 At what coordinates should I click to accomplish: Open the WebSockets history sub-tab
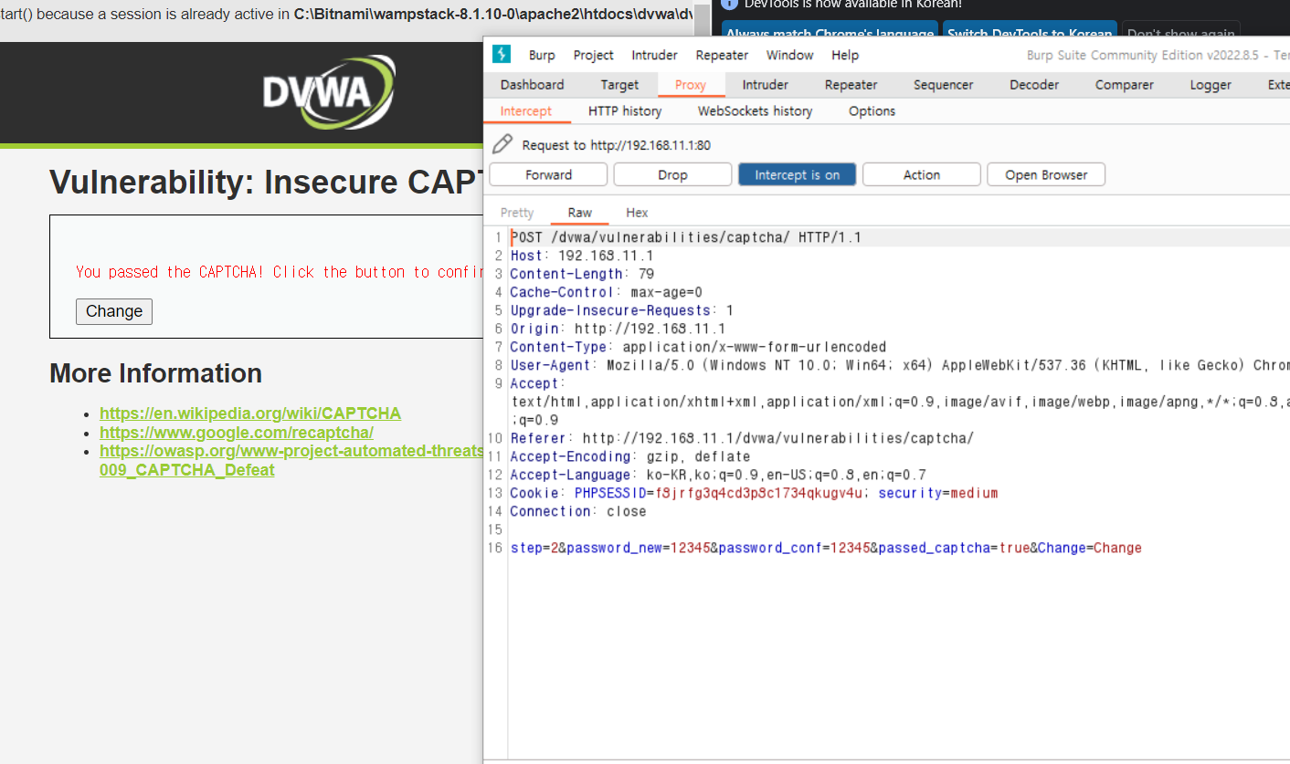(x=755, y=110)
